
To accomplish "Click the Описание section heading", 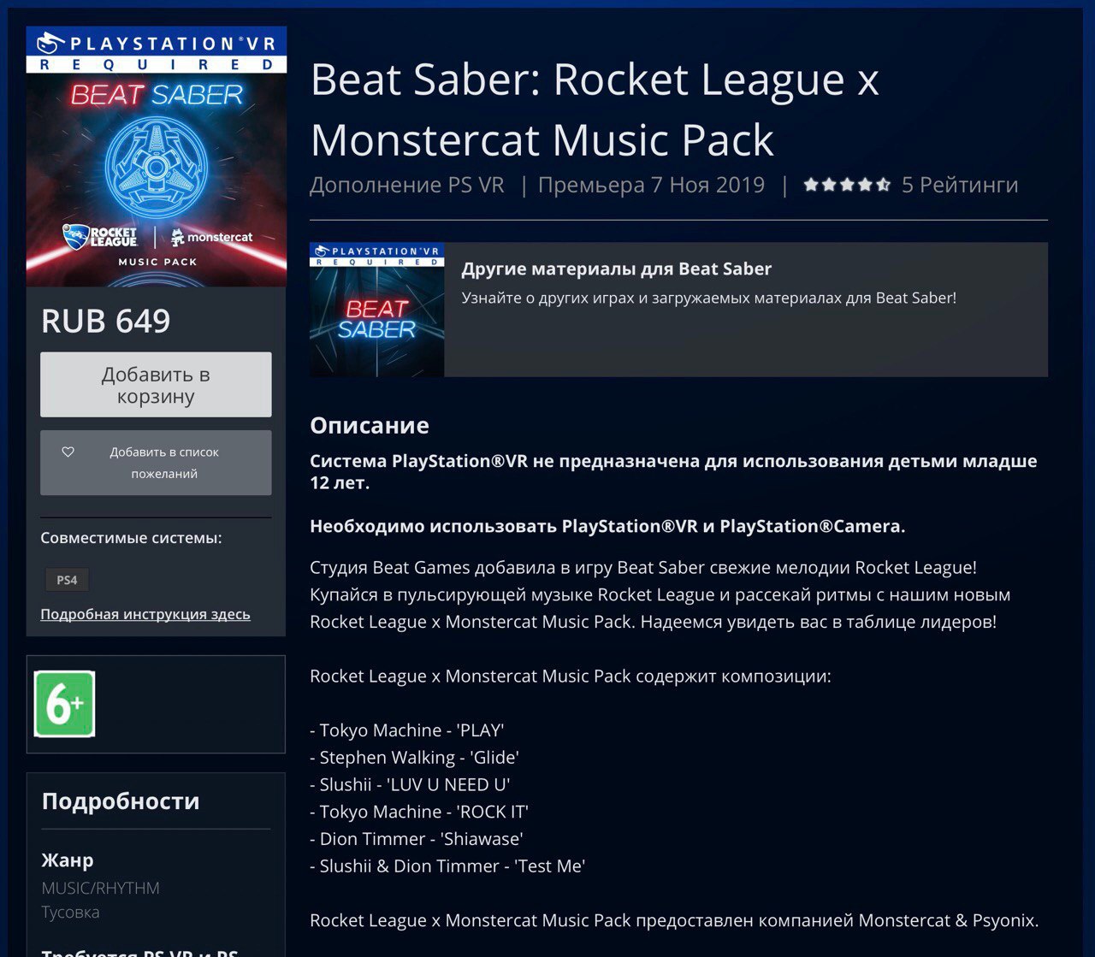I will point(370,425).
